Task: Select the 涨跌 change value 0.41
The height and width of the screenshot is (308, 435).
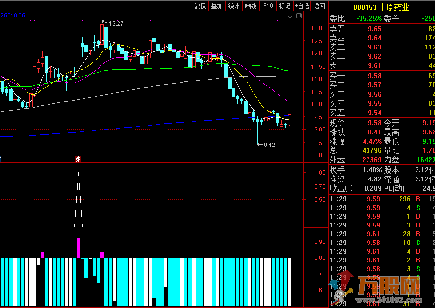Action: coord(375,132)
